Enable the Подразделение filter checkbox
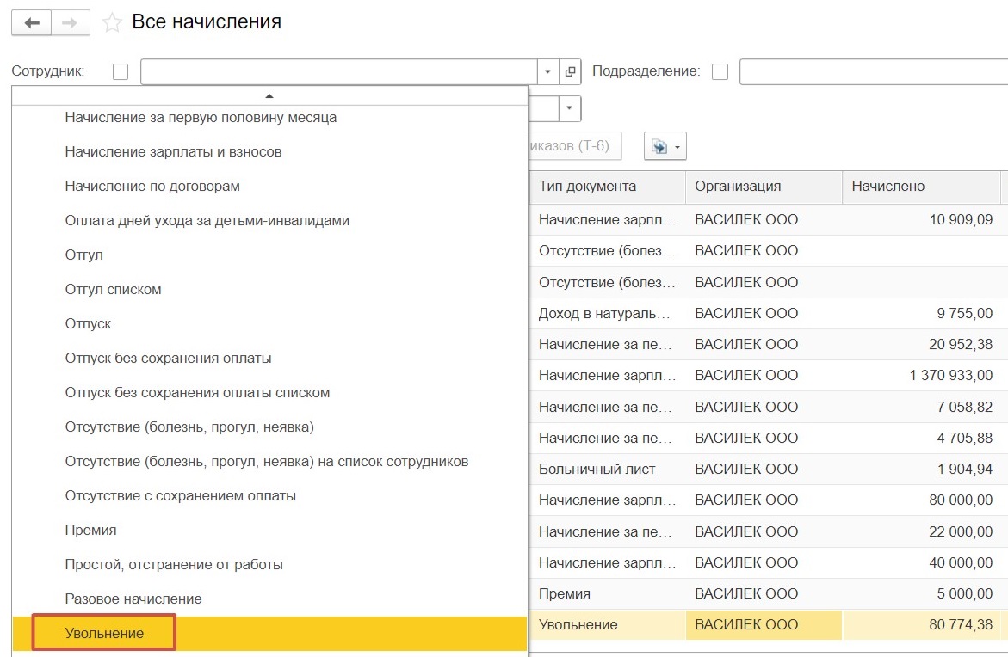The height and width of the screenshot is (657, 1008). pyautogui.click(x=720, y=71)
